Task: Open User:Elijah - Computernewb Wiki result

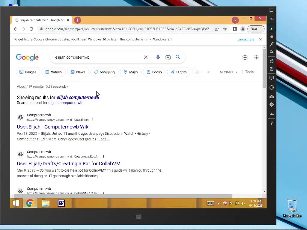Action: click(x=53, y=127)
